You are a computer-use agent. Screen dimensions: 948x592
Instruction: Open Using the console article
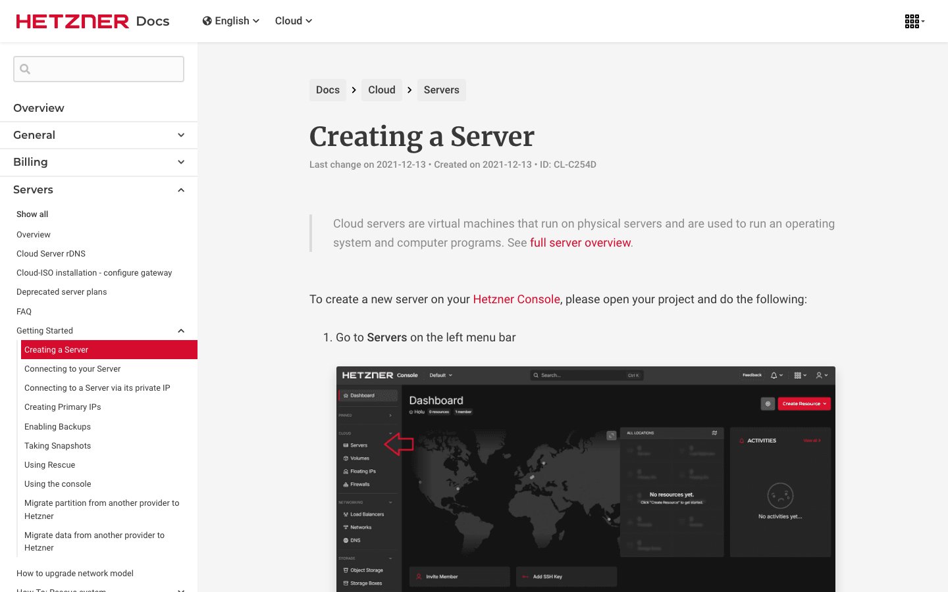(x=57, y=484)
